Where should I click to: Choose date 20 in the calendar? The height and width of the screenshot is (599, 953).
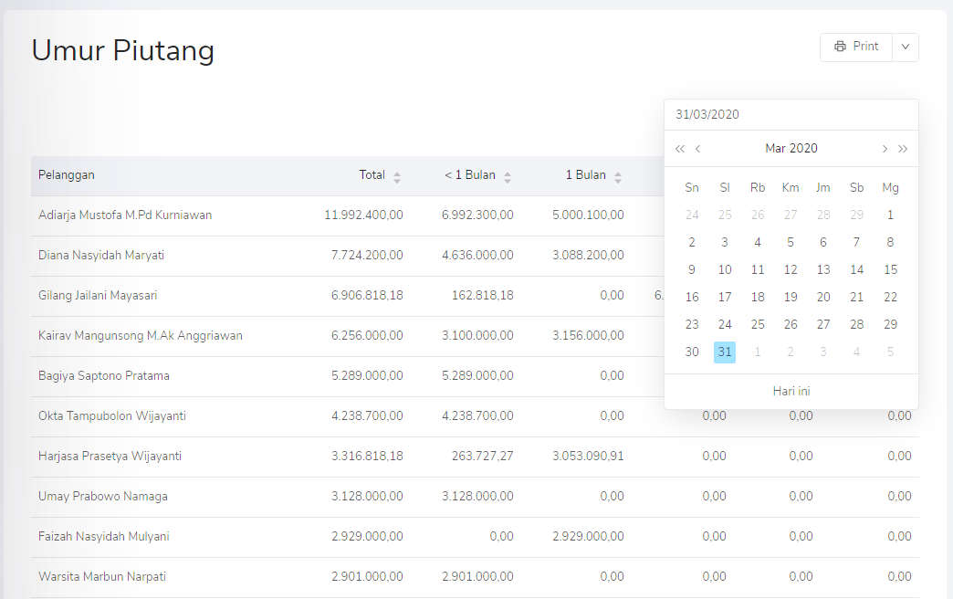(823, 298)
